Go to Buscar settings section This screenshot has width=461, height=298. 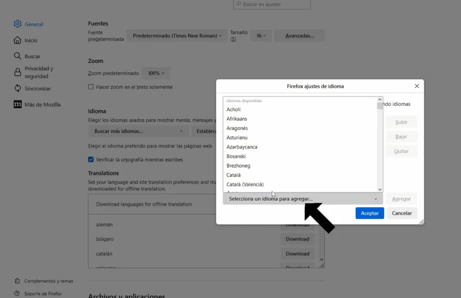[x=32, y=56]
